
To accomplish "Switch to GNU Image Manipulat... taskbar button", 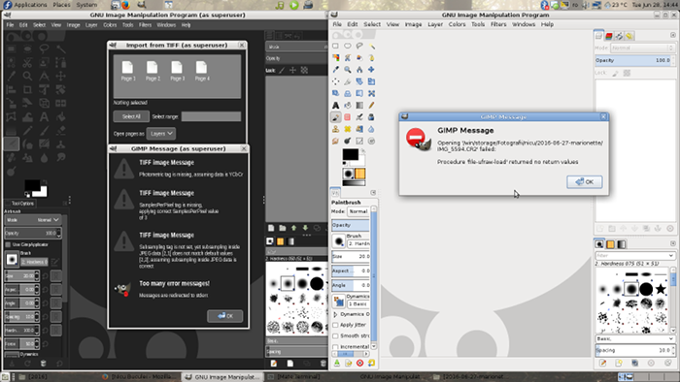I will (x=223, y=377).
